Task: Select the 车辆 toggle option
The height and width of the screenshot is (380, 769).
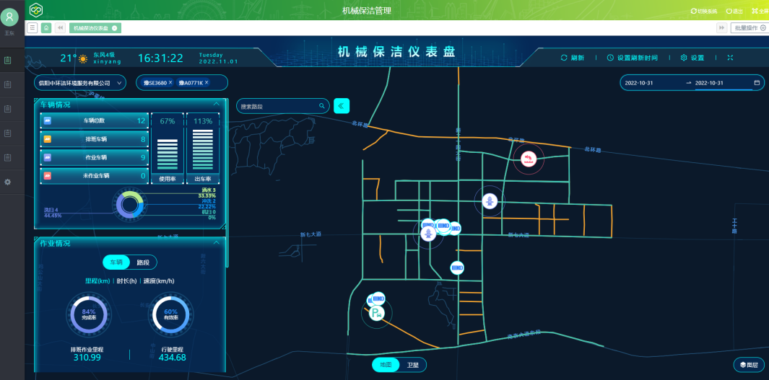Action: coord(116,262)
